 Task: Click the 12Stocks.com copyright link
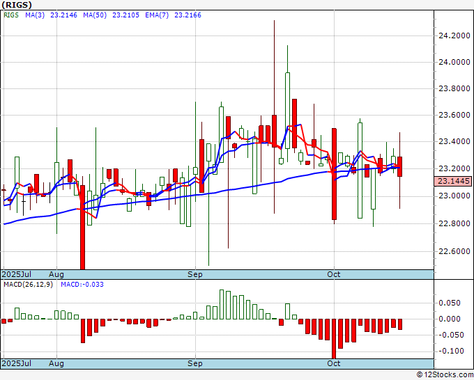click(445, 375)
